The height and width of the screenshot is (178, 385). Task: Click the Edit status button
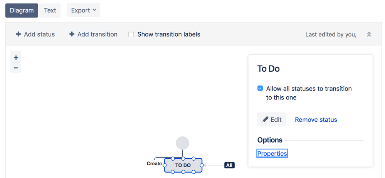click(272, 119)
